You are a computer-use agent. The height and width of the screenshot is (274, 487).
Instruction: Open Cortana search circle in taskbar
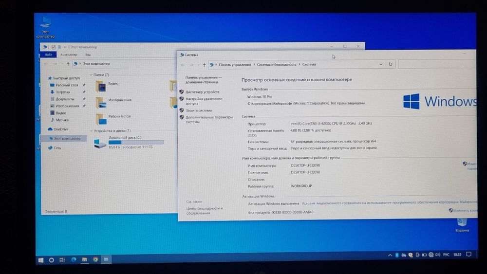click(52, 260)
